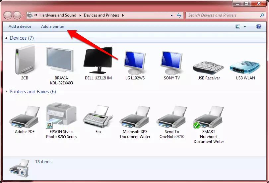
Task: Expand the address bar history dropdown
Action: tap(171, 15)
